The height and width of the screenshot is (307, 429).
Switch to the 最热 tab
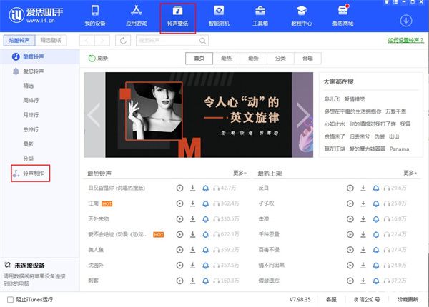pyautogui.click(x=226, y=59)
